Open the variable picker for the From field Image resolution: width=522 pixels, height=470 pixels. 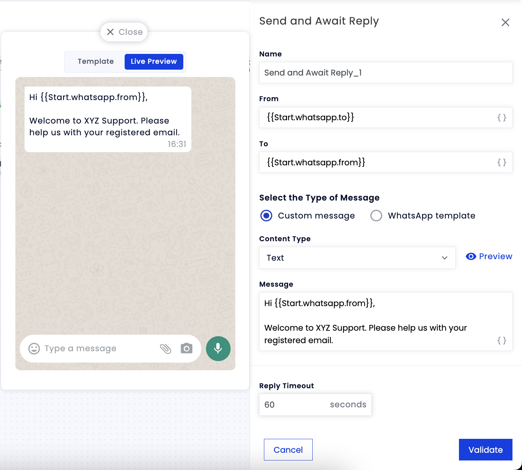[x=502, y=118]
